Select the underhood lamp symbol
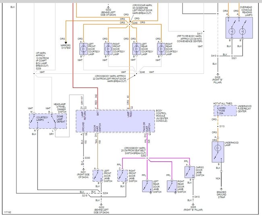 tap(218, 152)
